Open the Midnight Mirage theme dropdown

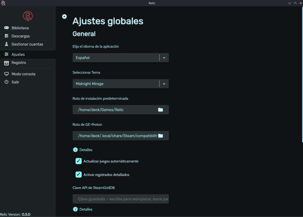click(121, 84)
